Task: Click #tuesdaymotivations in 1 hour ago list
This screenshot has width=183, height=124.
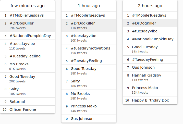Action: tap(89, 51)
